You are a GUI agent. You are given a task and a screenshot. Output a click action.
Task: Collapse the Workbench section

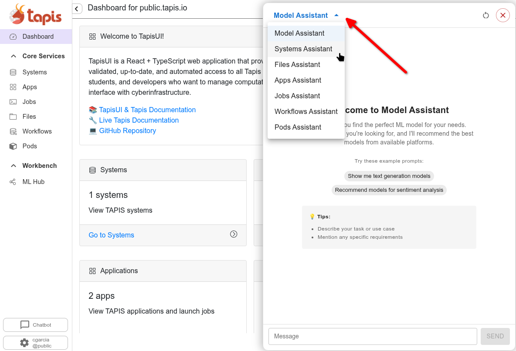[x=13, y=166]
